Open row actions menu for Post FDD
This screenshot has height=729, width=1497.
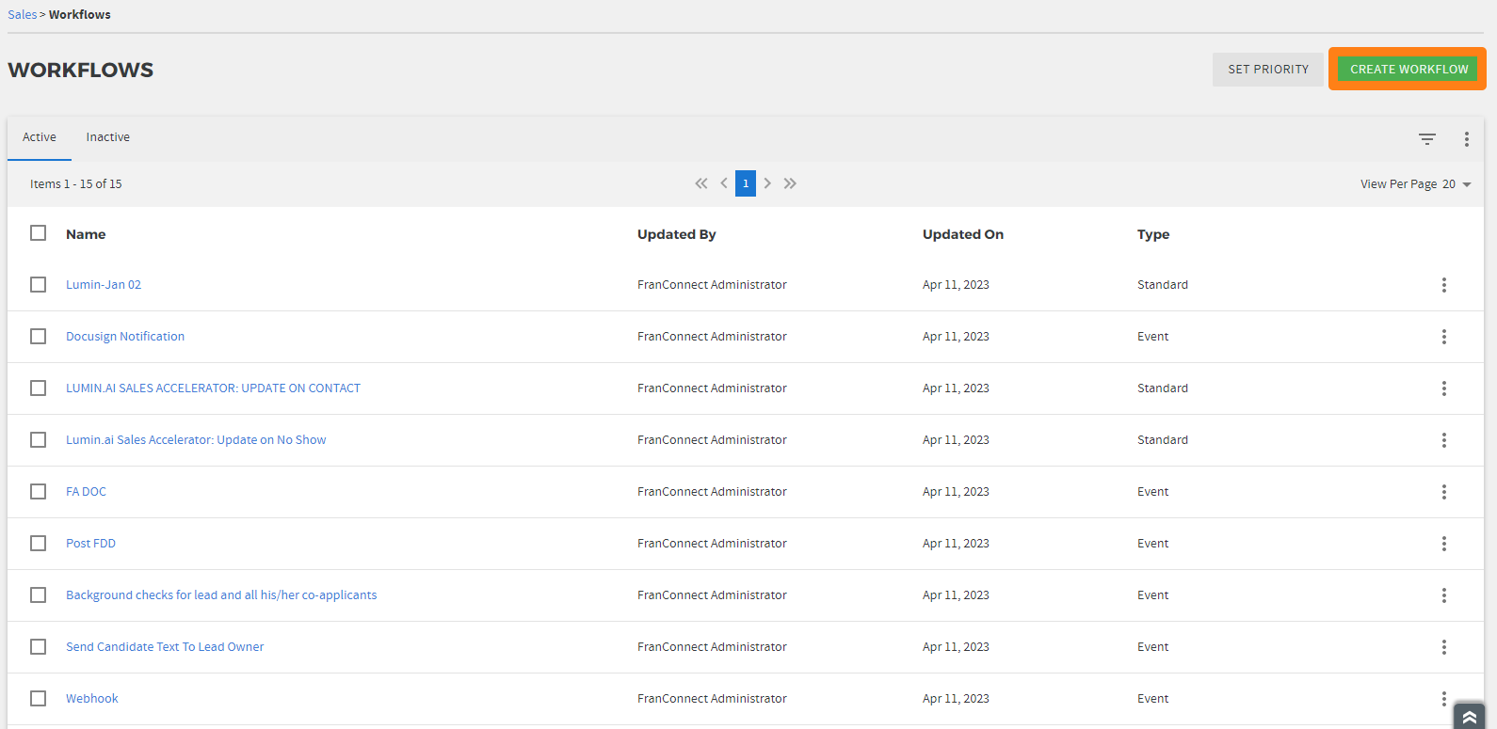coord(1443,544)
